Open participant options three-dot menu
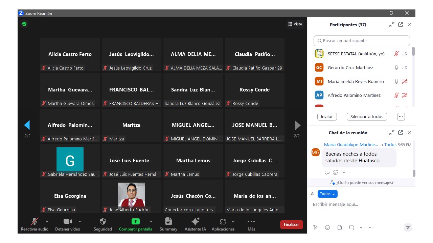This screenshot has height=243, width=433. pyautogui.click(x=401, y=116)
